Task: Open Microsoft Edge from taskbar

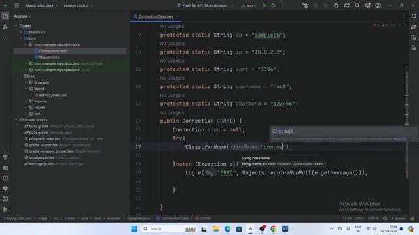Action: click(227, 228)
